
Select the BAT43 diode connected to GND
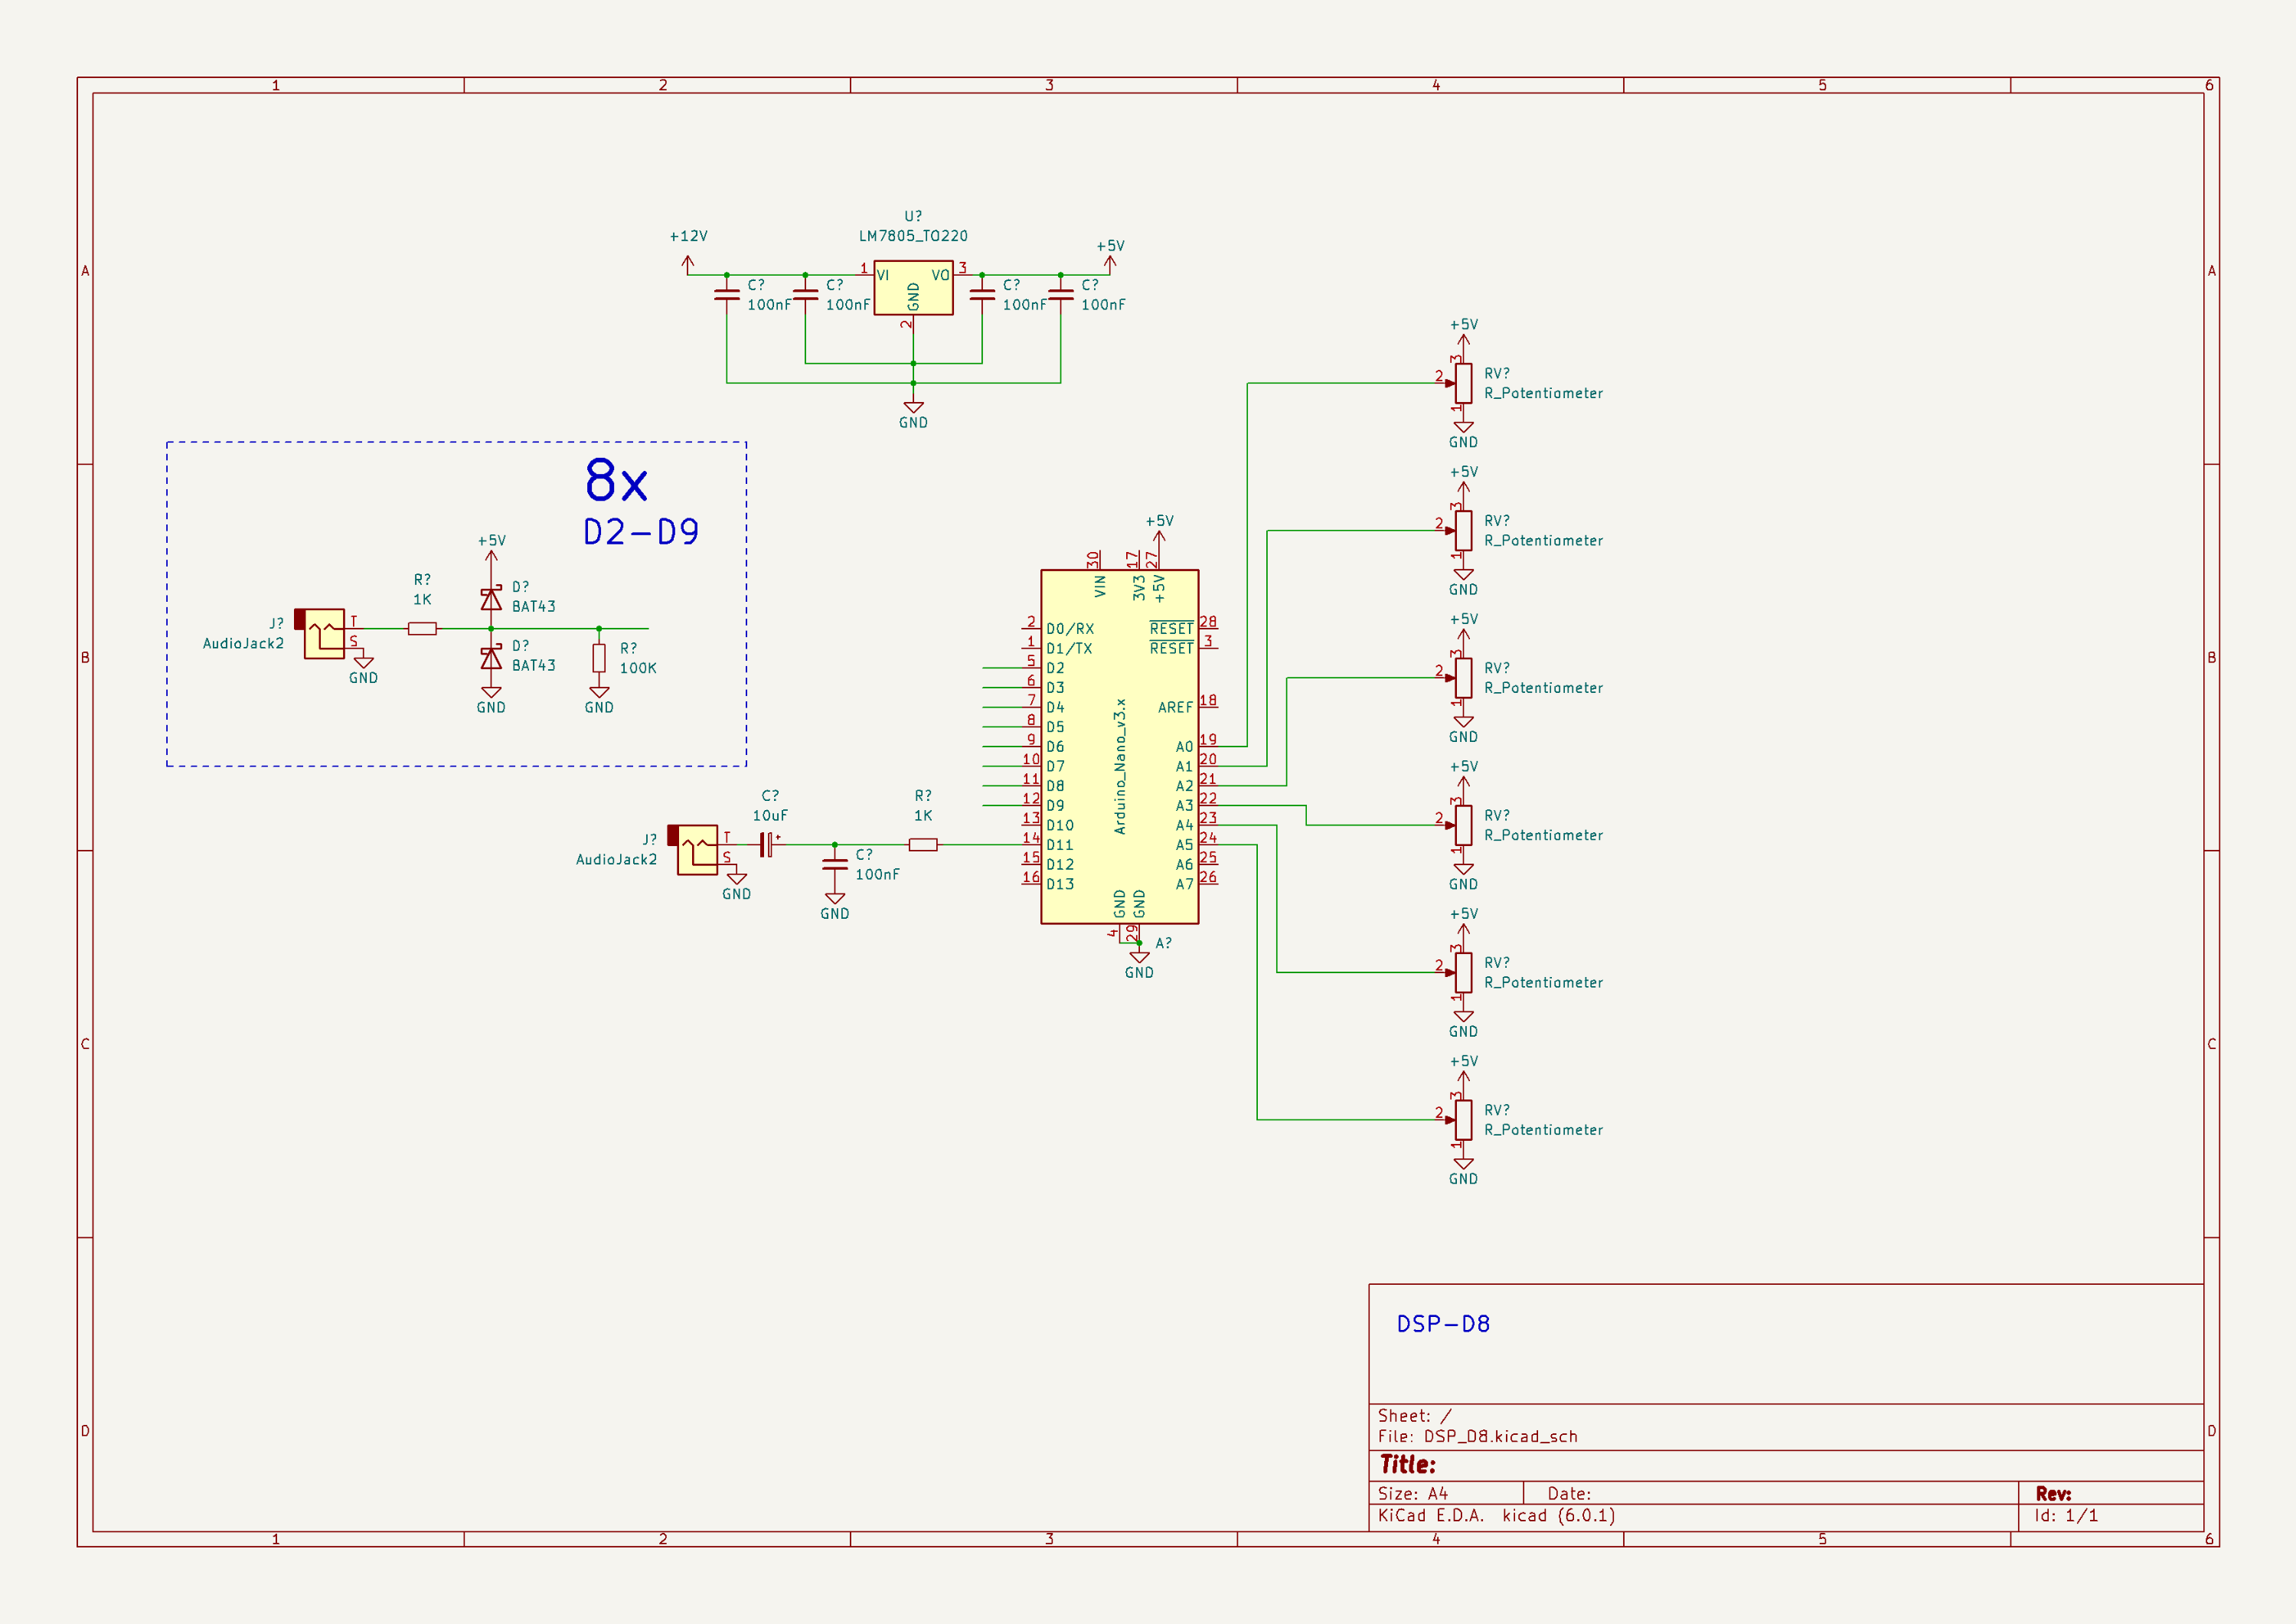point(491,657)
